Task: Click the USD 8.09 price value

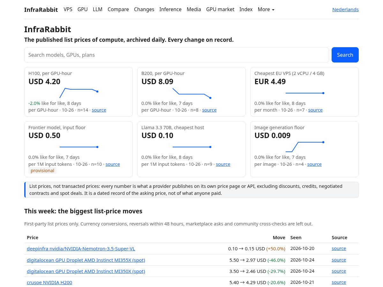Action: [157, 82]
